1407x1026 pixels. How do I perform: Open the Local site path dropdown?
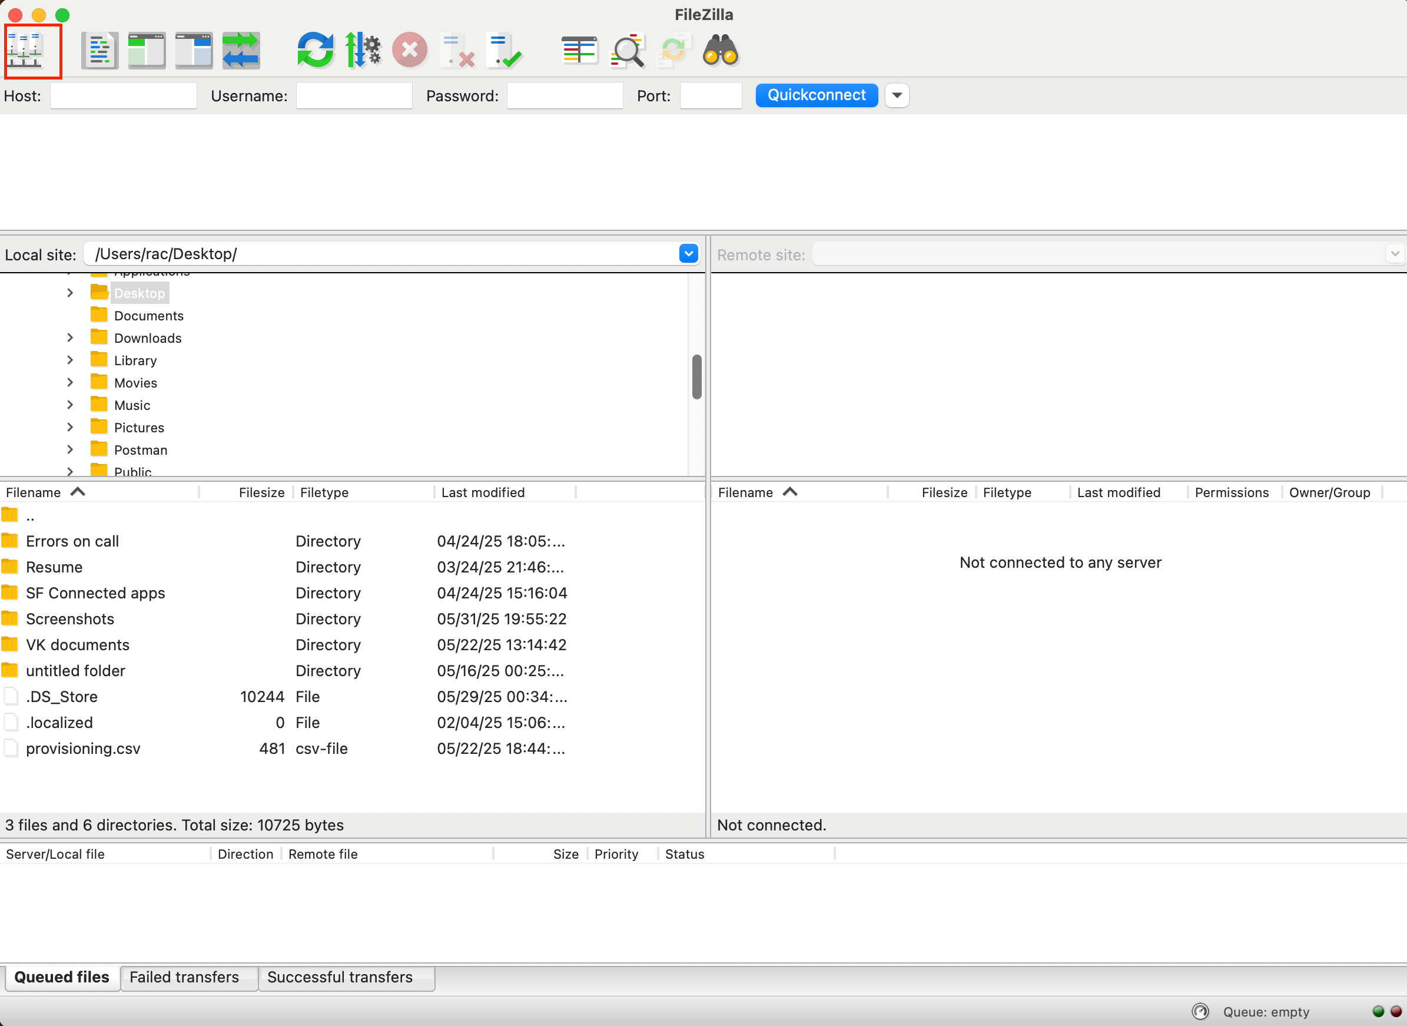(x=688, y=253)
